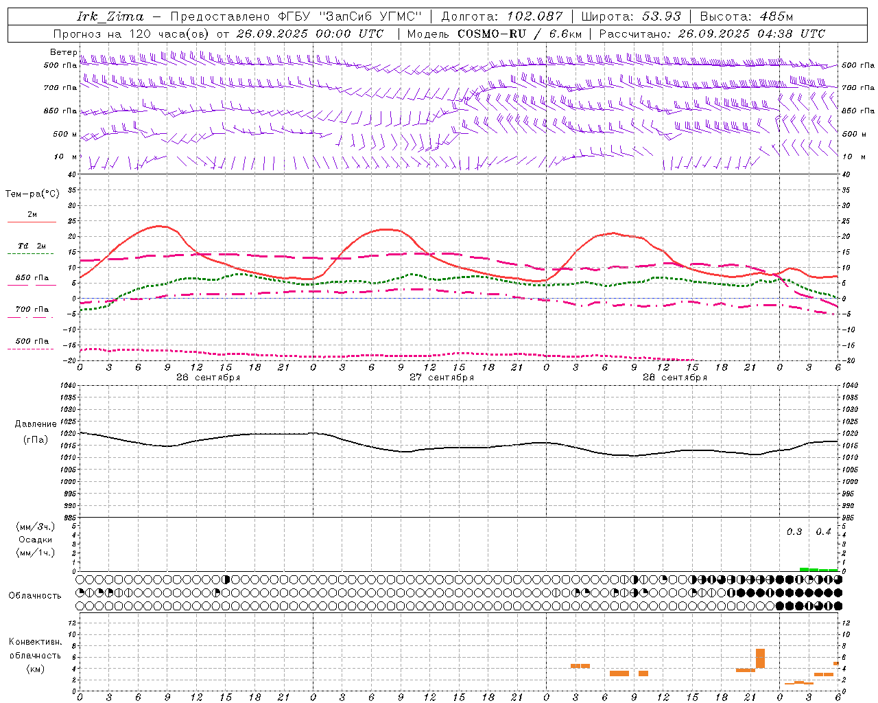Click the 850 гПа entry in temperature legend
The image size is (878, 703).
pyautogui.click(x=32, y=278)
